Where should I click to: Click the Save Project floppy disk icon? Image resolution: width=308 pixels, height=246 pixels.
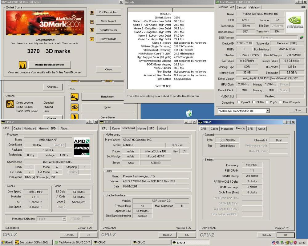(91, 21)
